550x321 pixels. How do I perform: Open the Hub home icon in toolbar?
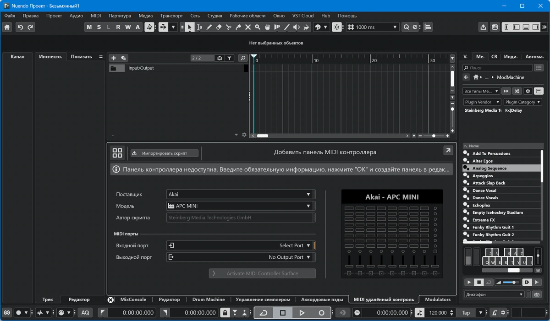[7, 27]
